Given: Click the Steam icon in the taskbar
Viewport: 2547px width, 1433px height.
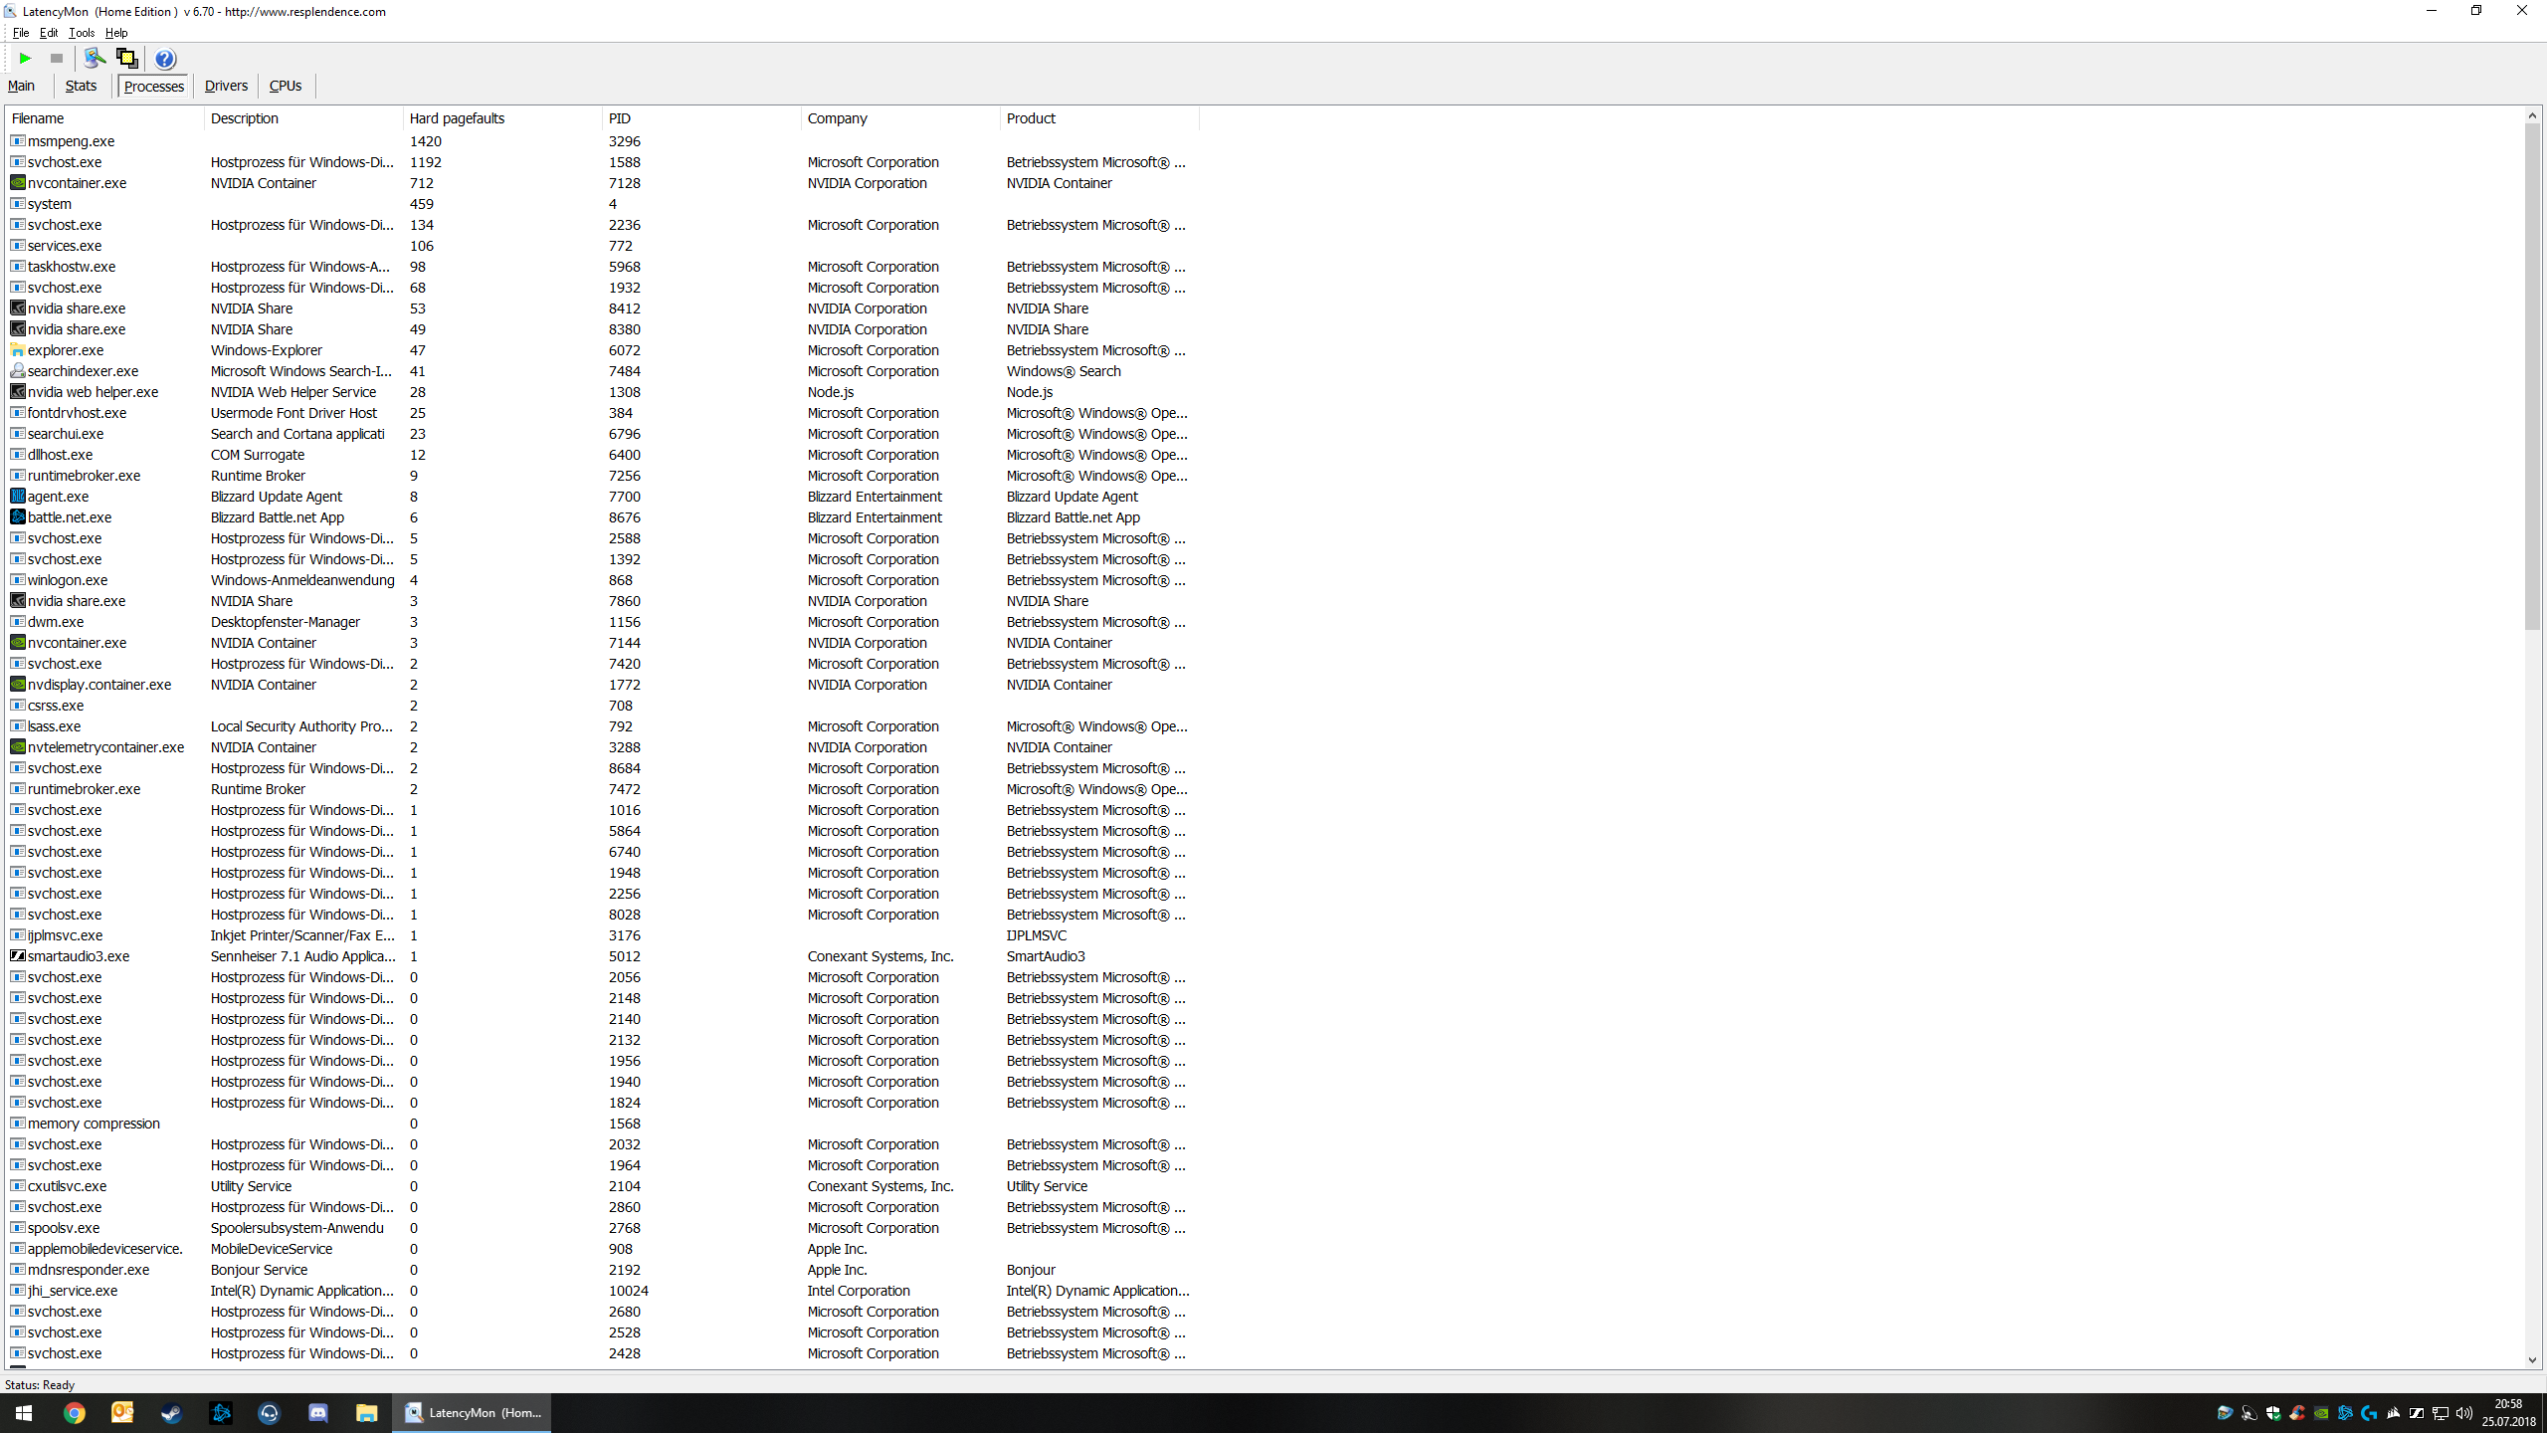Looking at the screenshot, I should coord(171,1412).
